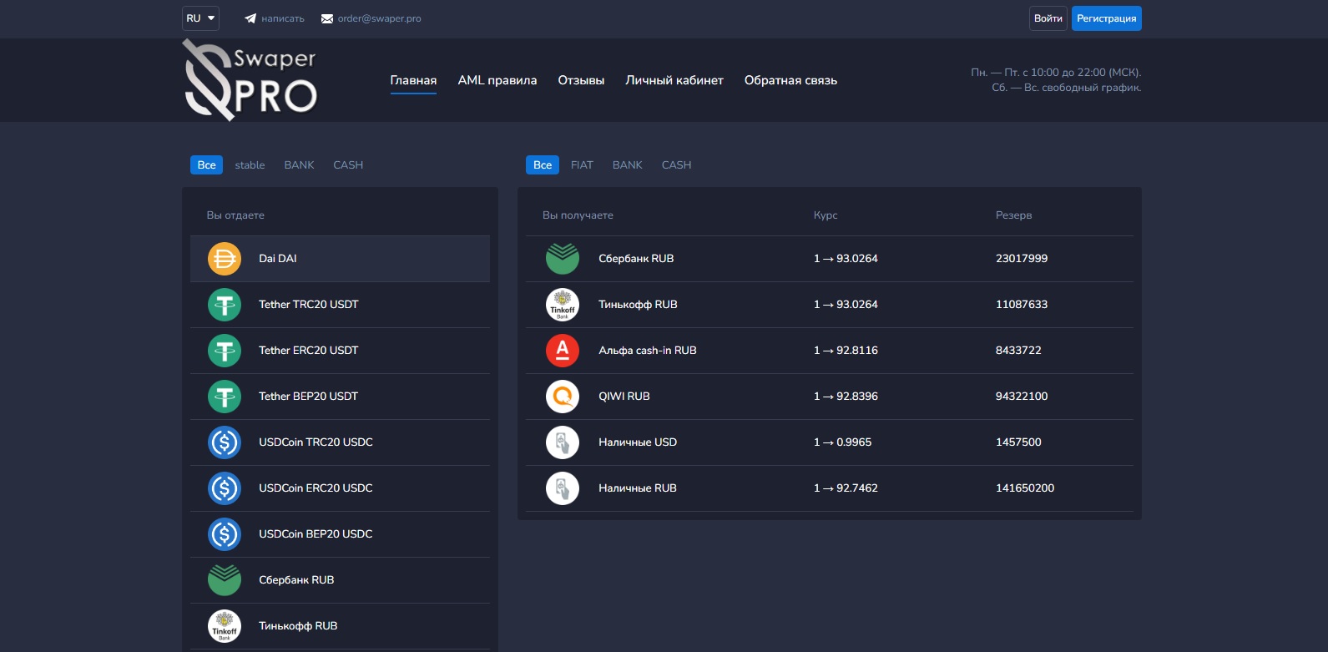Click the Telegram paper plane icon

pyautogui.click(x=250, y=18)
